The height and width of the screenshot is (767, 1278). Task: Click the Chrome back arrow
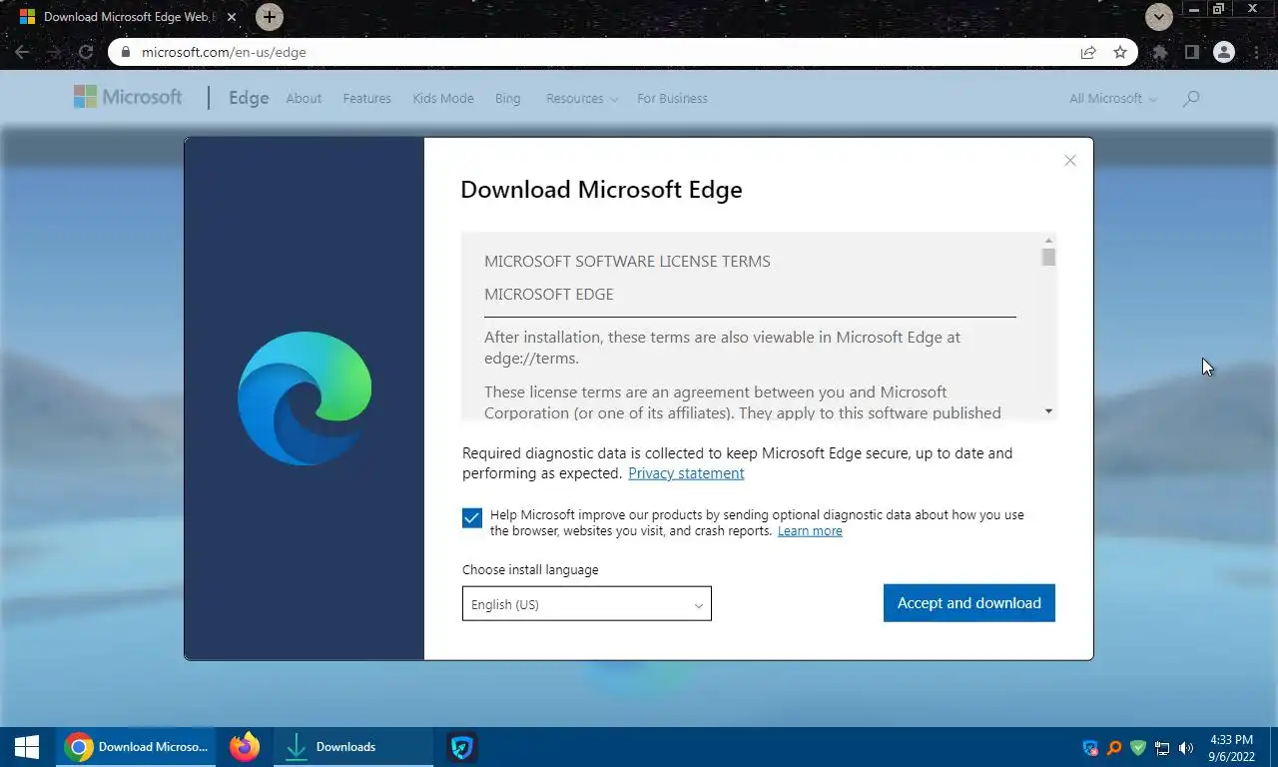pos(22,52)
